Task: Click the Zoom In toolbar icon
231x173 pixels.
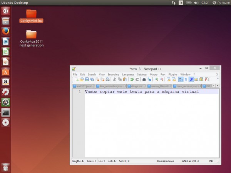Action: (156, 80)
